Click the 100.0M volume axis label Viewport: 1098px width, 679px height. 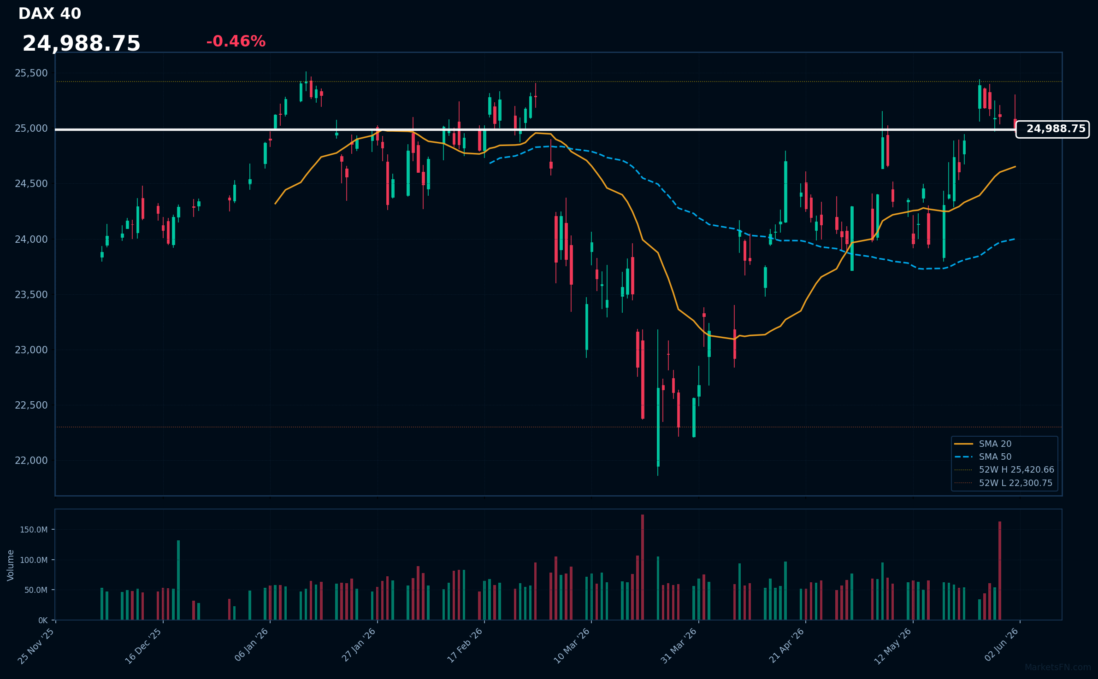[34, 560]
